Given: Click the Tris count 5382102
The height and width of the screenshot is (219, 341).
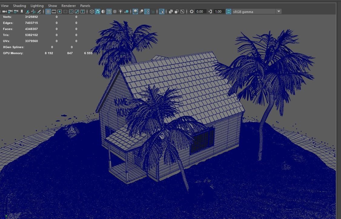Looking at the screenshot, I should (x=31, y=35).
